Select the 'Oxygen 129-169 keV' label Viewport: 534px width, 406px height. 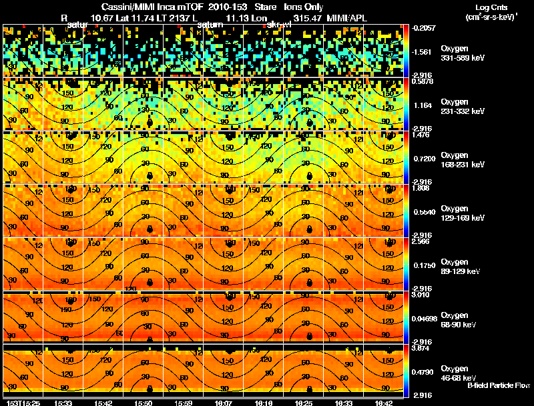463,213
